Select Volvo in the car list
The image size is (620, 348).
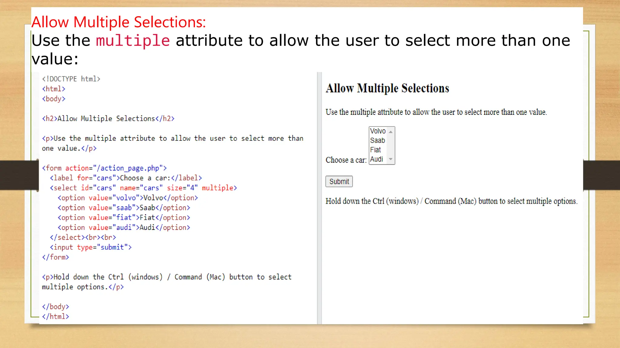coord(378,131)
